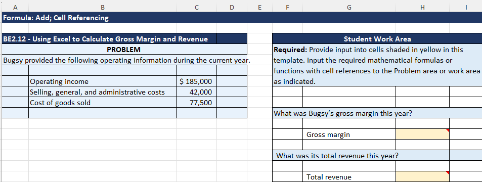Image resolution: width=482 pixels, height=182 pixels.
Task: Select column D header
Action: point(232,8)
